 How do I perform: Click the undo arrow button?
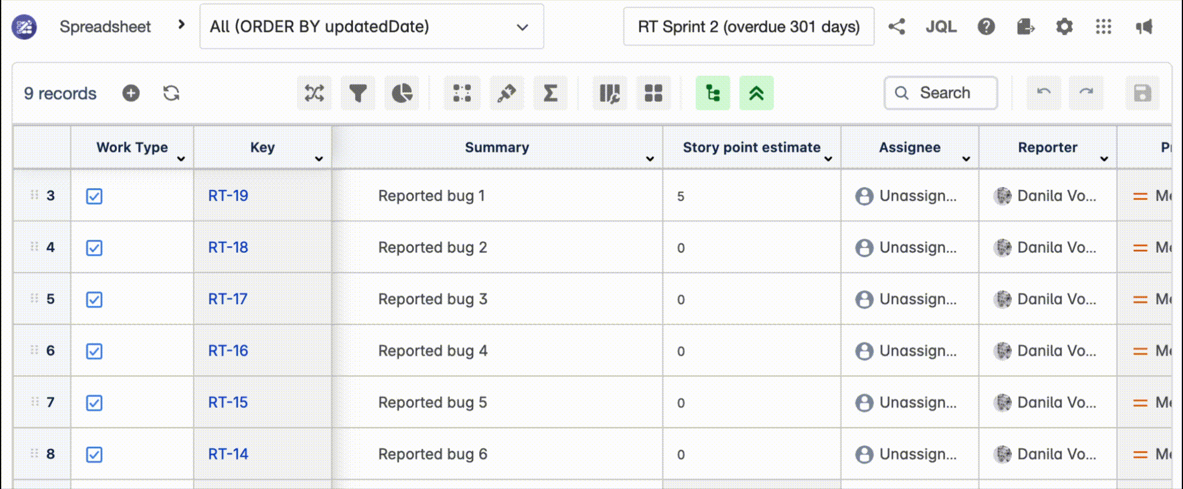tap(1044, 93)
